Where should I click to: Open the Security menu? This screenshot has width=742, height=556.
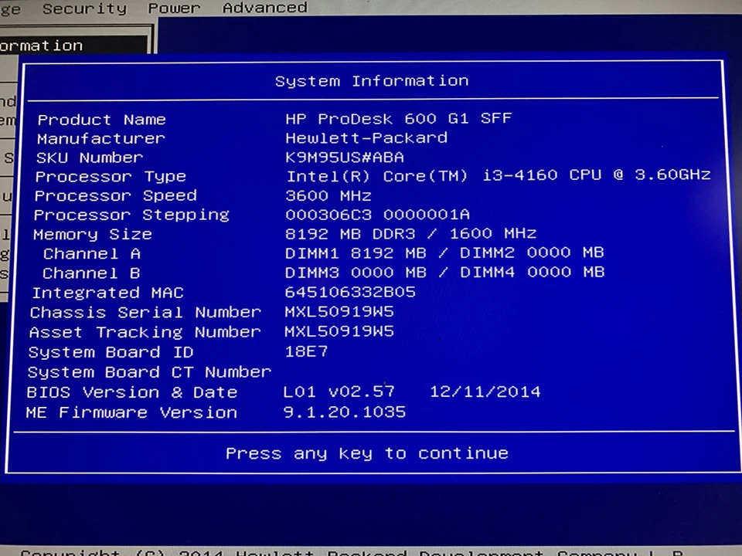point(83,8)
